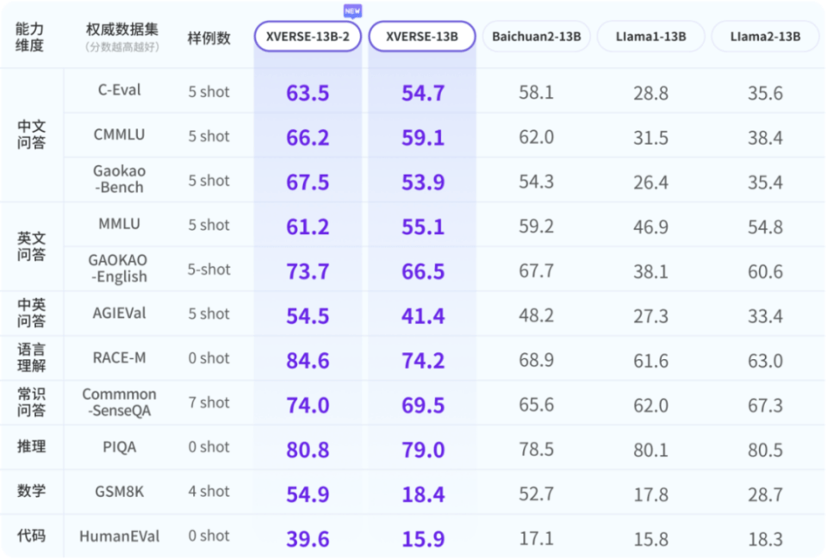This screenshot has height=559, width=827.
Task: Click the GAOKAO-English dataset label
Action: [x=119, y=269]
